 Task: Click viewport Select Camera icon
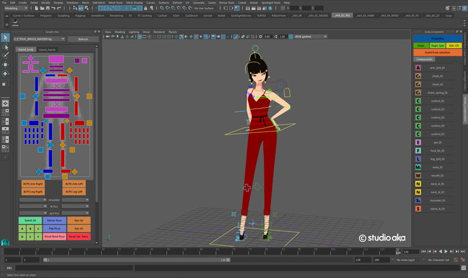point(108,37)
